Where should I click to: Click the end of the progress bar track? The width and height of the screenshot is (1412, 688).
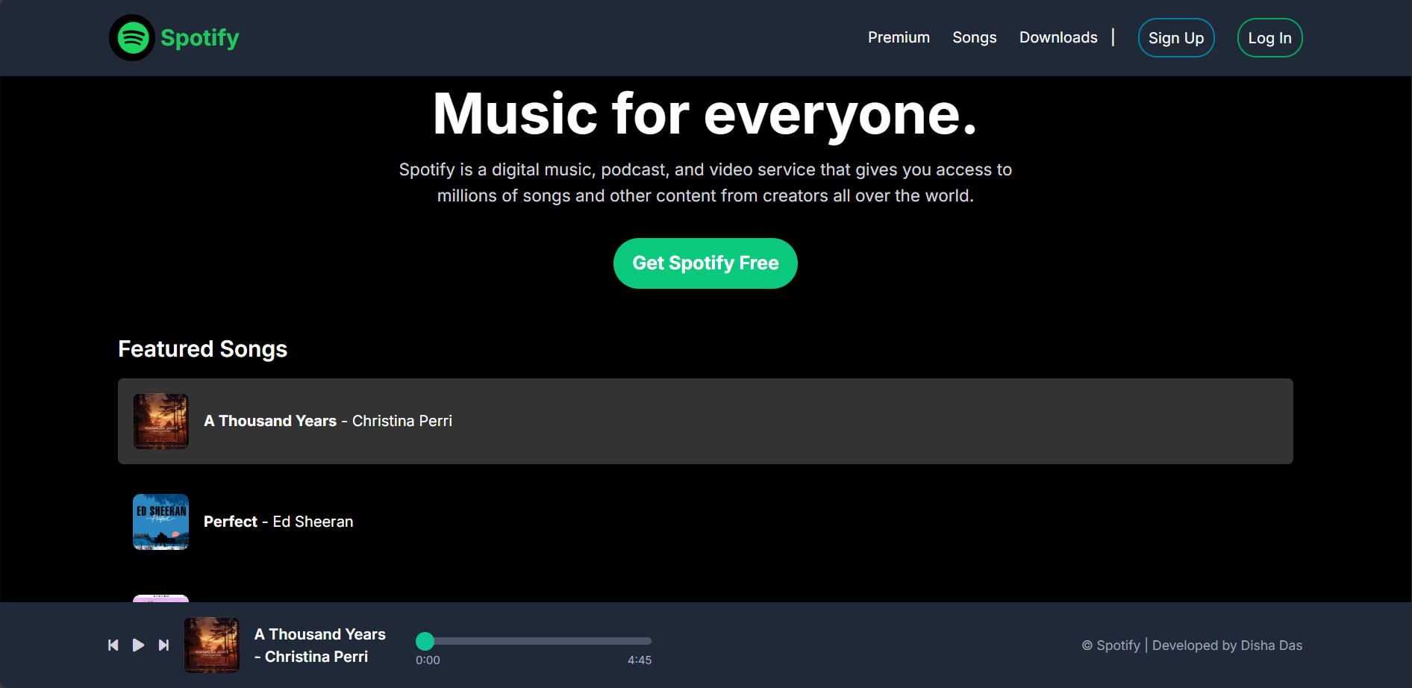[x=648, y=641]
